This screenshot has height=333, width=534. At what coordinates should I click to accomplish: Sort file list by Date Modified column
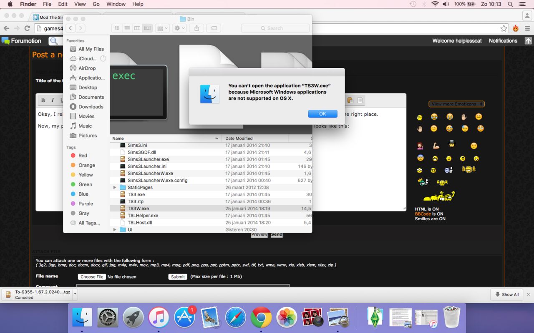pyautogui.click(x=254, y=138)
